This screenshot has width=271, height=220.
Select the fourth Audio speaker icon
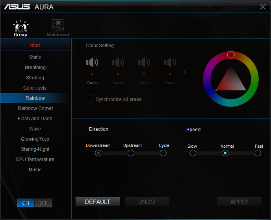tap(170, 62)
